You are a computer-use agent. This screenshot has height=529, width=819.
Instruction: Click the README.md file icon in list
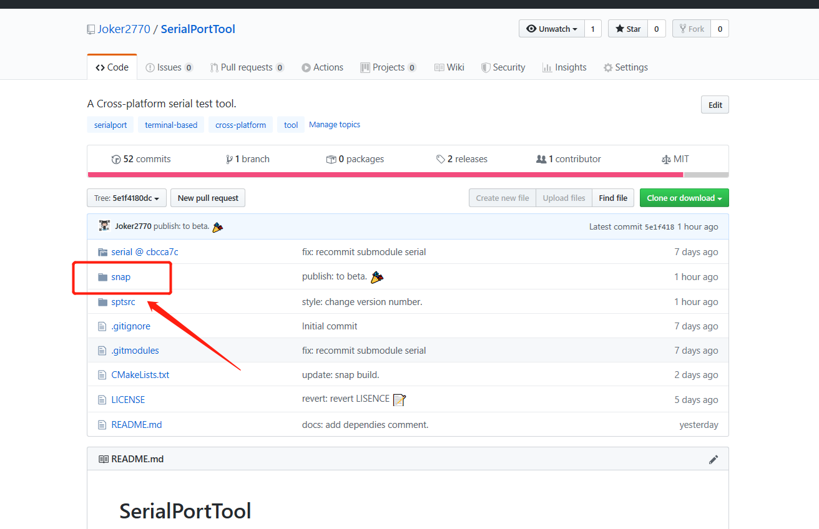(102, 425)
